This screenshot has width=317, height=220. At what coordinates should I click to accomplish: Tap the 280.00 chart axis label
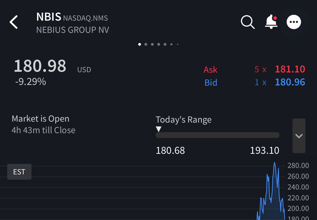(x=298, y=166)
